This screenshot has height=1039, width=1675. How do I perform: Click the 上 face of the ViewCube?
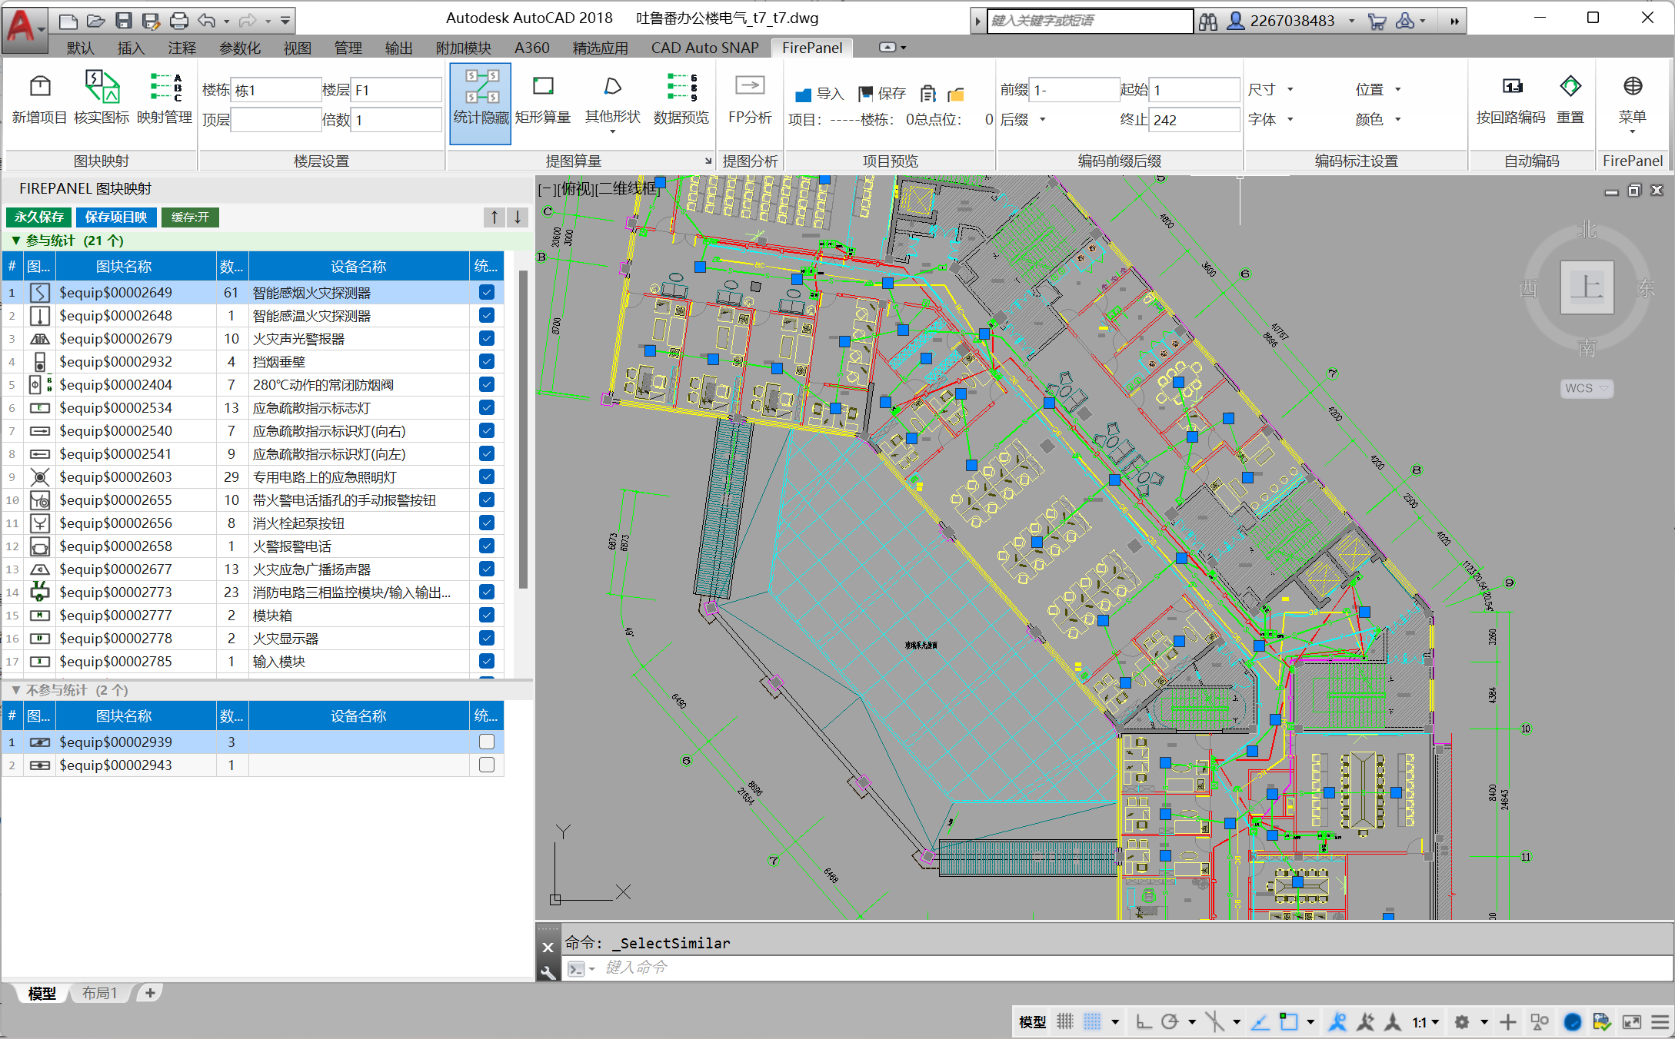(x=1587, y=287)
